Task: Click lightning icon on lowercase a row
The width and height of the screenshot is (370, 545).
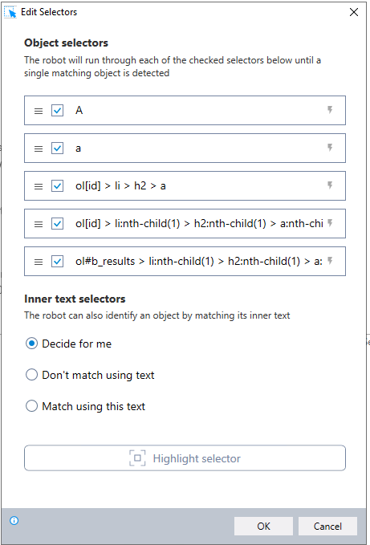Action: point(330,148)
